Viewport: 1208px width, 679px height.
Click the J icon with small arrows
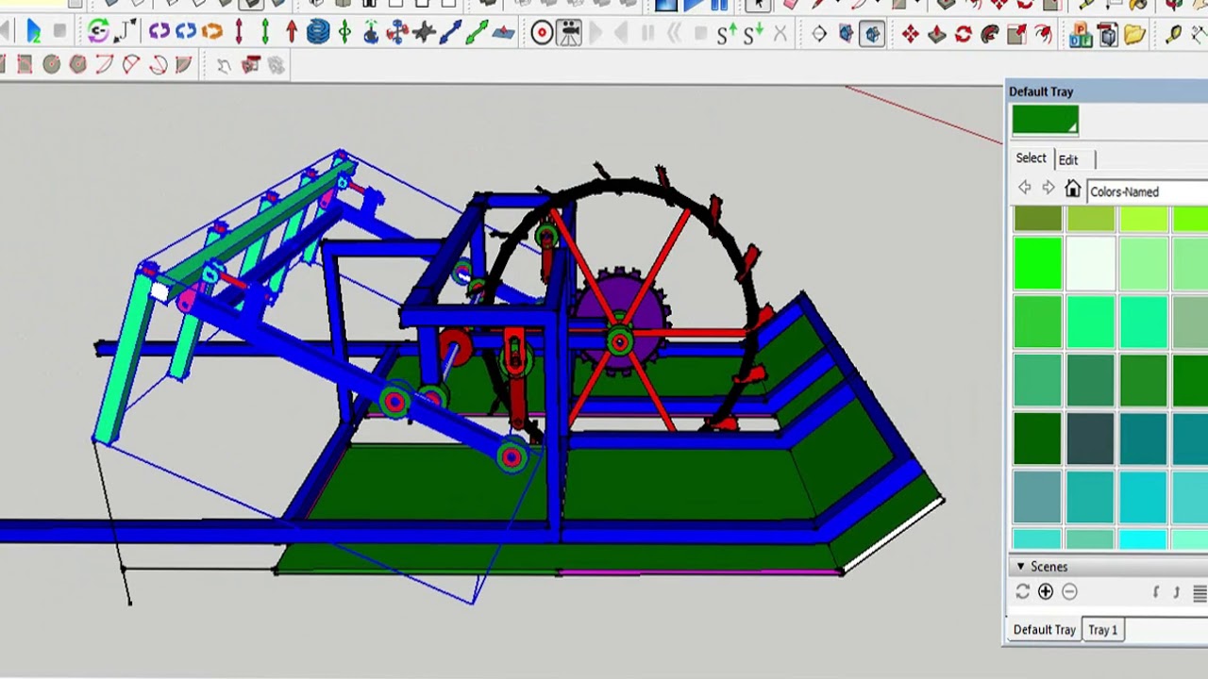pyautogui.click(x=126, y=33)
